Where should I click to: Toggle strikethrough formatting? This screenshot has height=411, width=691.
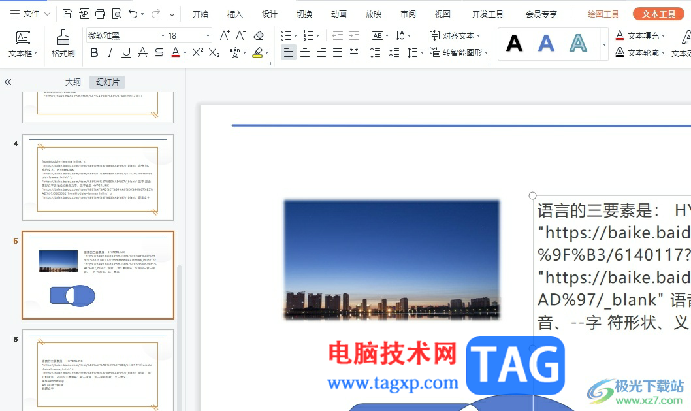click(x=143, y=52)
